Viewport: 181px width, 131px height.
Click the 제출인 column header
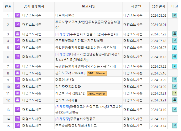[x=136, y=6]
